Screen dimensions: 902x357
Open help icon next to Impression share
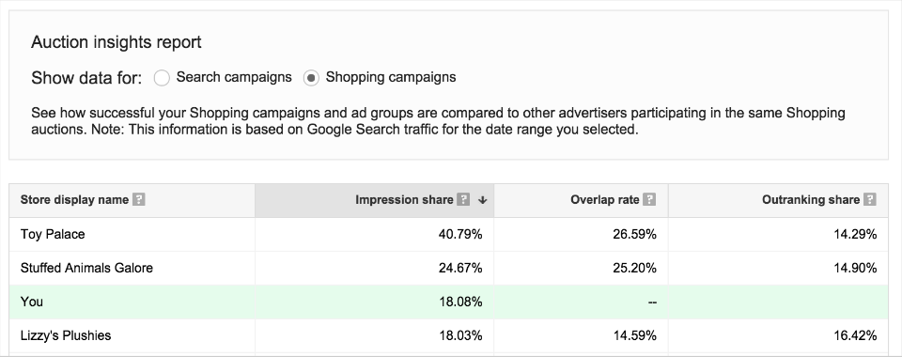[x=463, y=199]
